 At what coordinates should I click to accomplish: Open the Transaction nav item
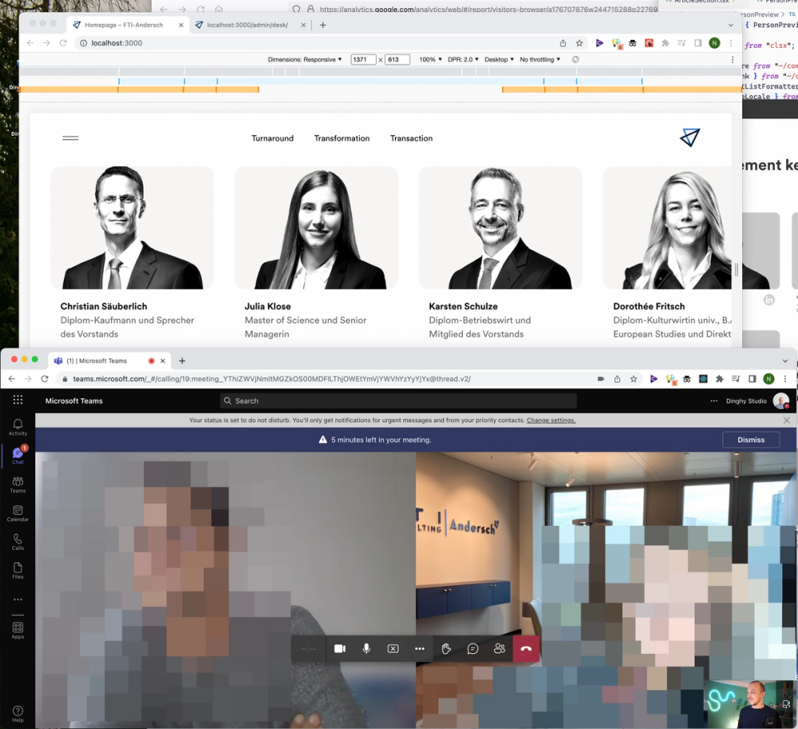pos(411,138)
